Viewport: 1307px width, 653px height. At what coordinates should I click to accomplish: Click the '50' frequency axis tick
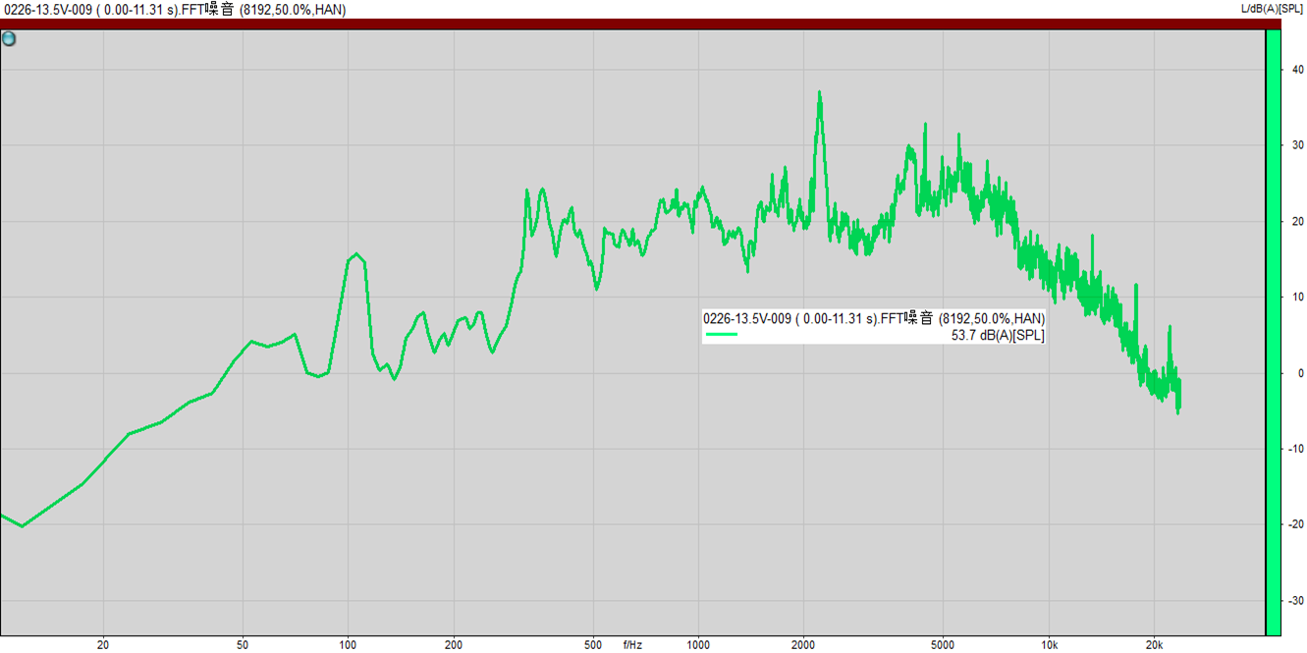[x=243, y=645]
